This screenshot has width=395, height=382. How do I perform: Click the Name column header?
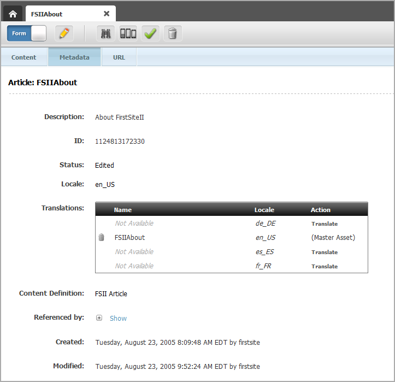click(123, 210)
